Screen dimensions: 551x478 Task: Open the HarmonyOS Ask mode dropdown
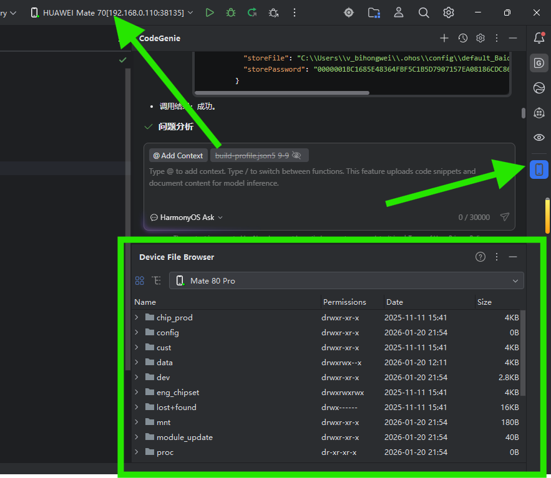(186, 217)
